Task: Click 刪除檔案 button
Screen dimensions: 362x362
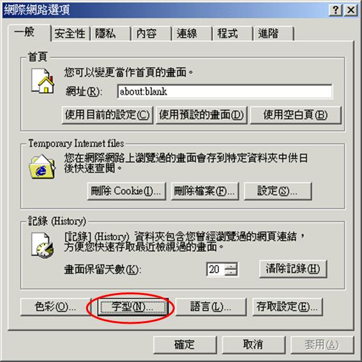Action: (x=205, y=191)
